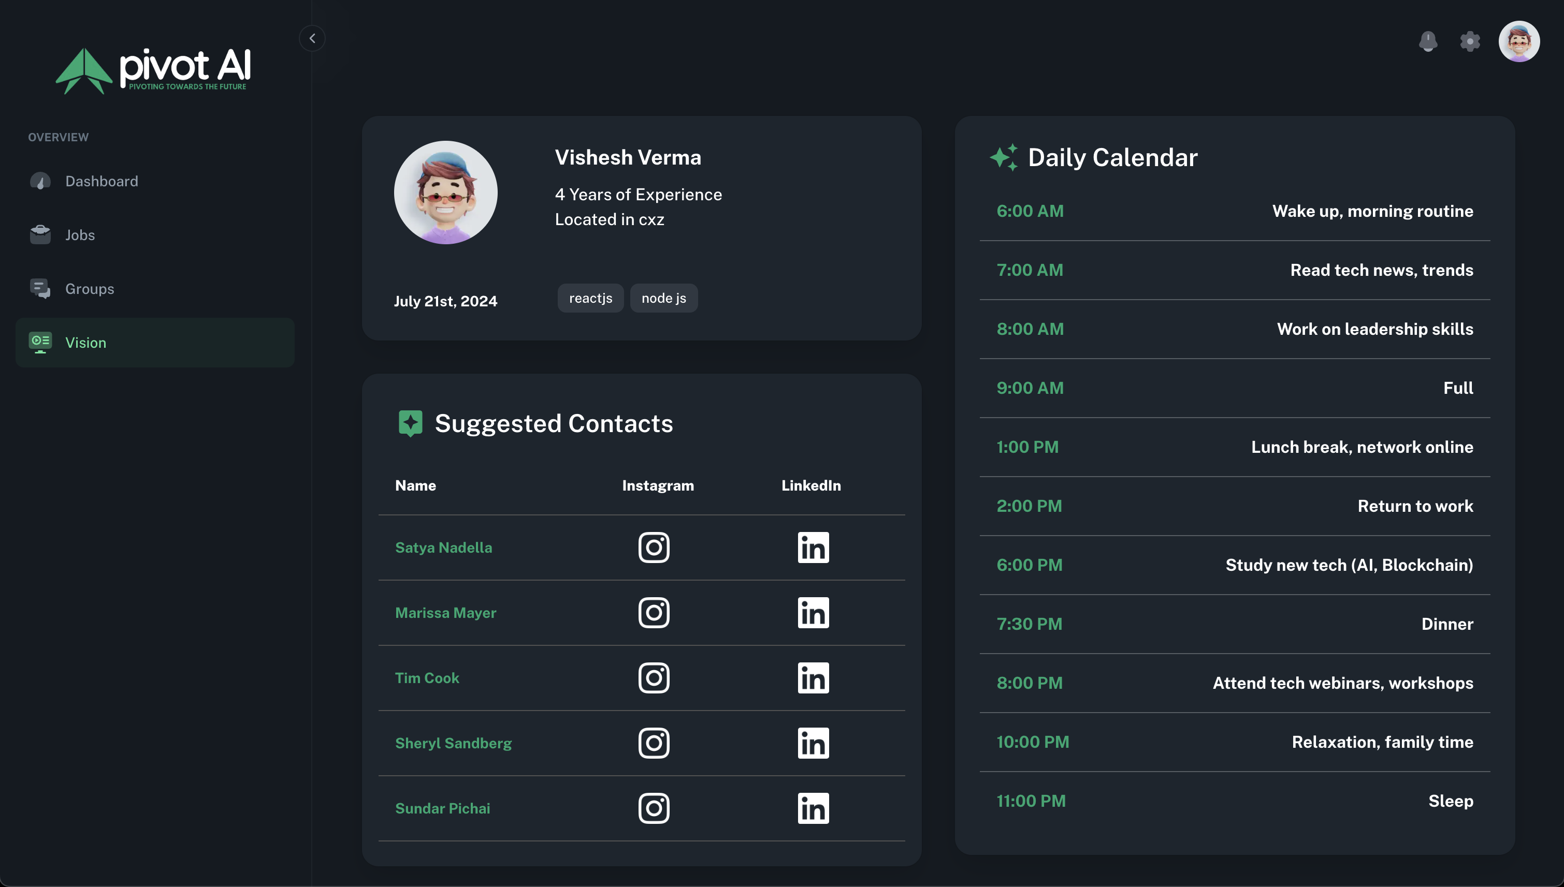
Task: Click the notification bell icon
Action: coord(1428,41)
